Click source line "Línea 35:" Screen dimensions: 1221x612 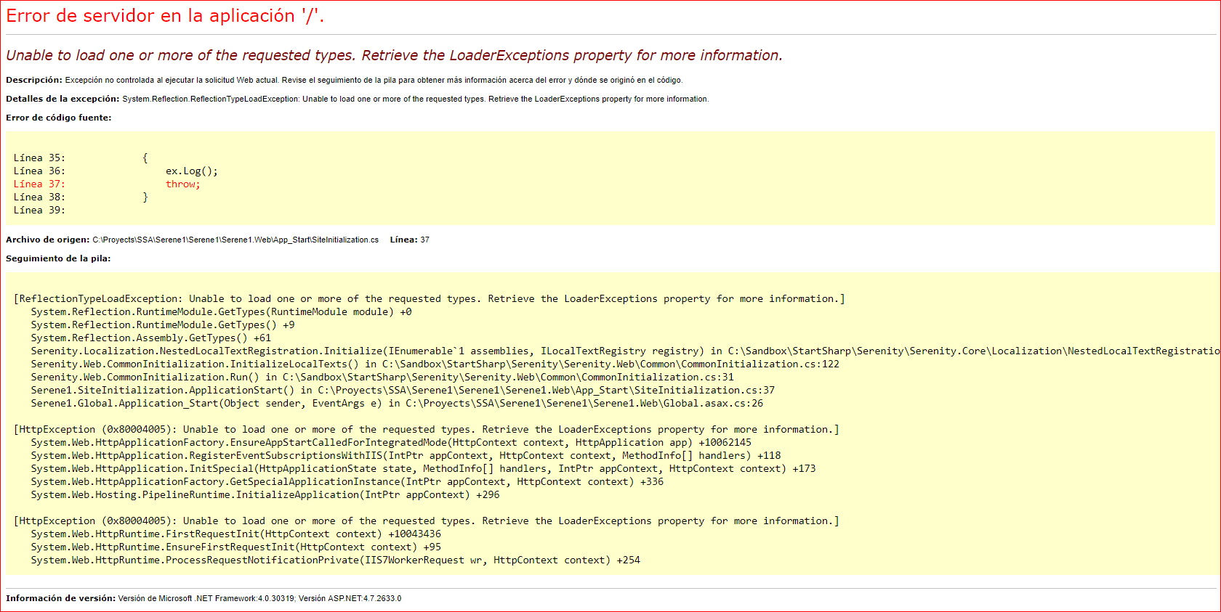[x=39, y=158]
